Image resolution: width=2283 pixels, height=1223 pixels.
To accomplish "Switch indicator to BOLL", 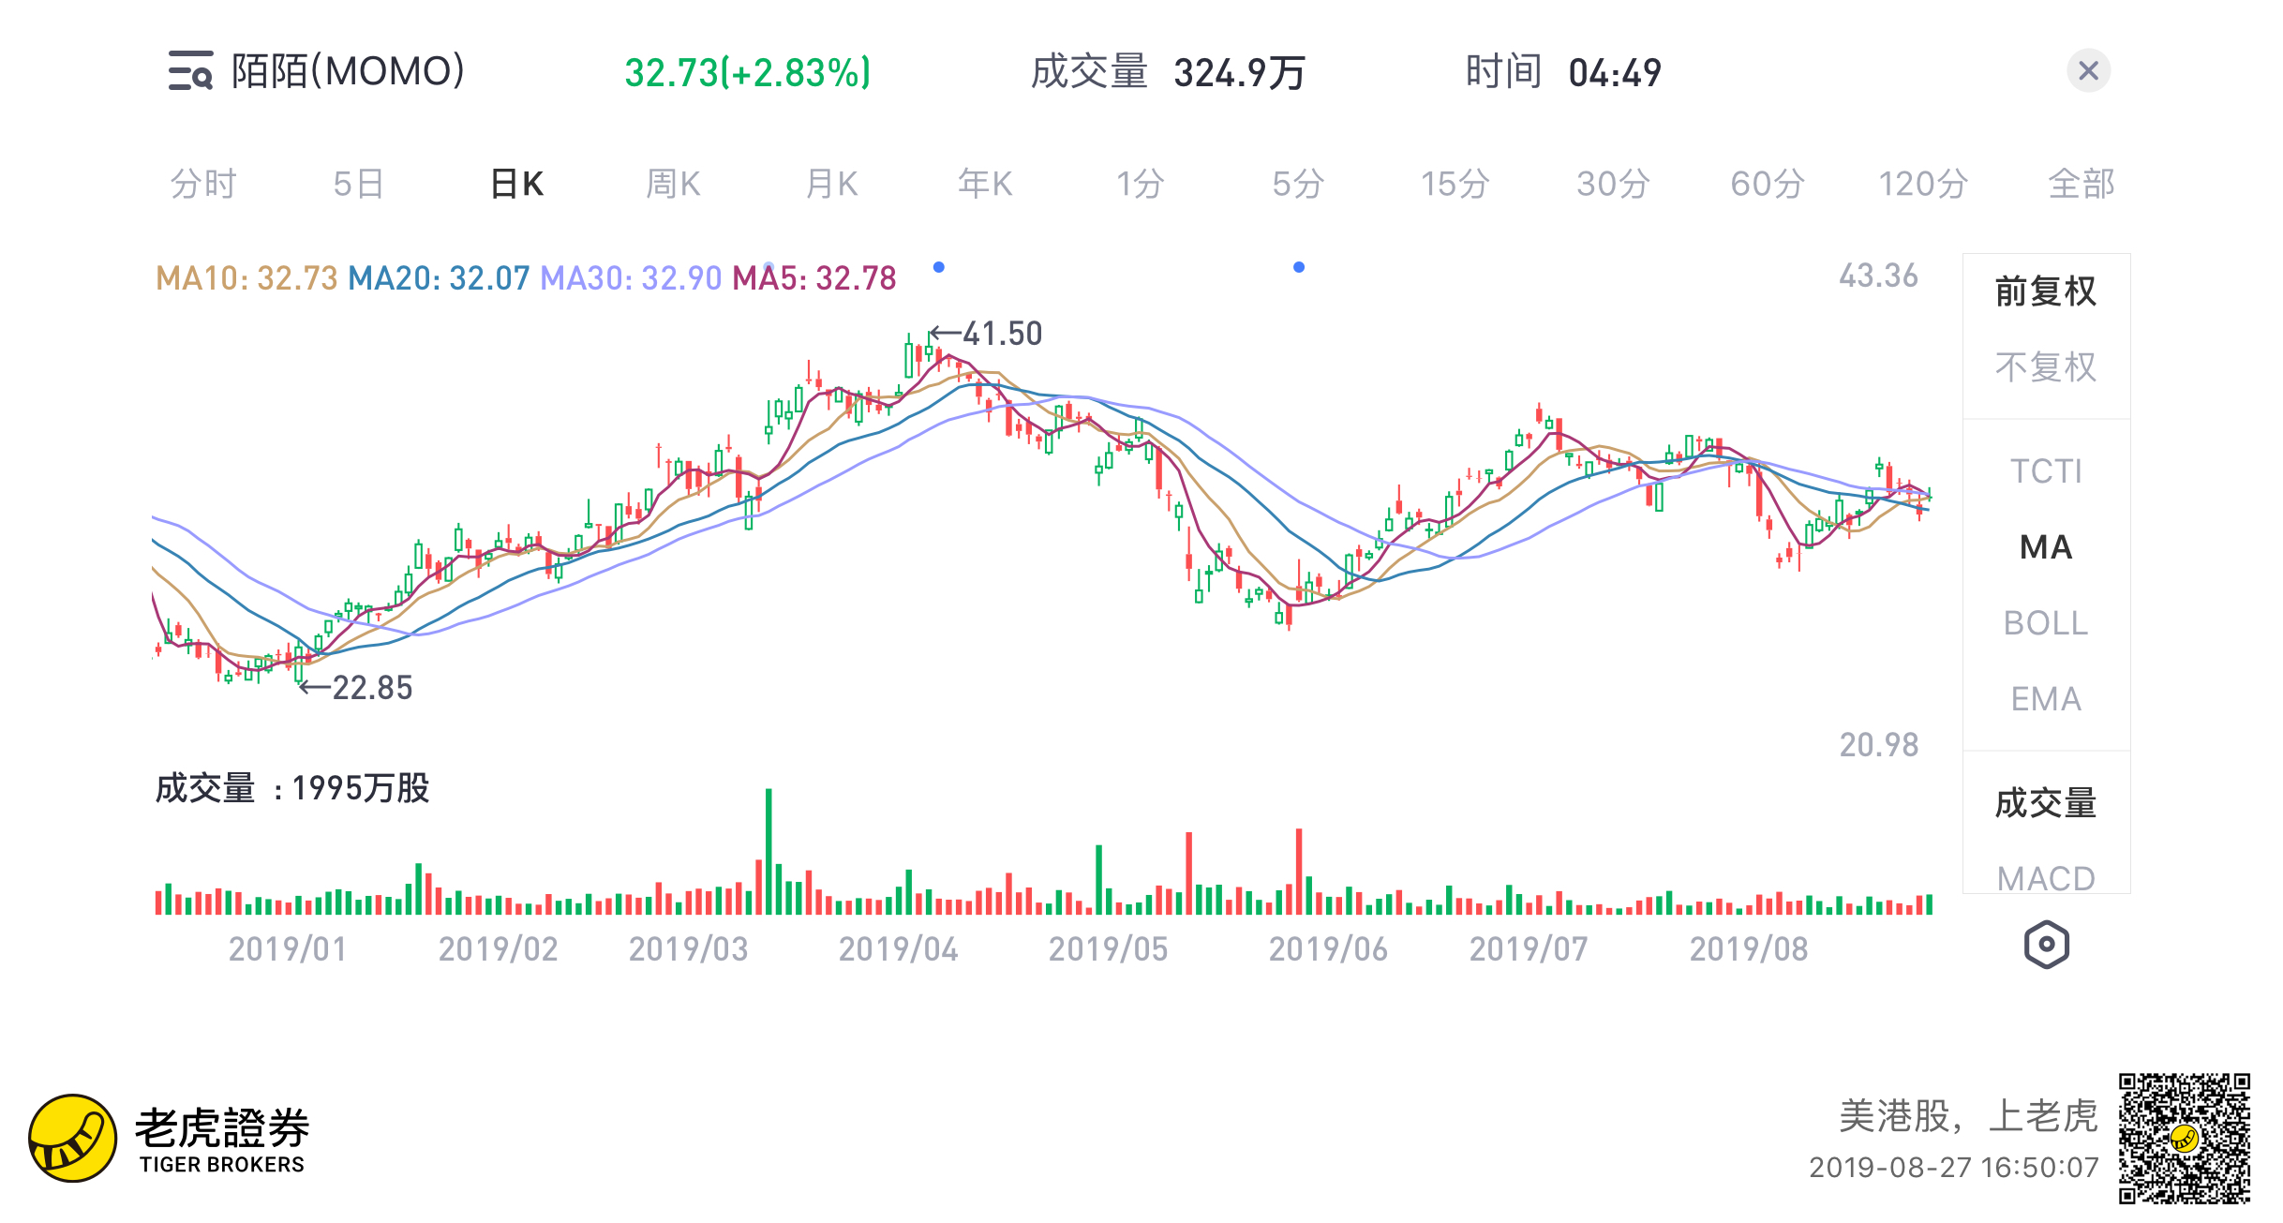I will pos(2045,623).
